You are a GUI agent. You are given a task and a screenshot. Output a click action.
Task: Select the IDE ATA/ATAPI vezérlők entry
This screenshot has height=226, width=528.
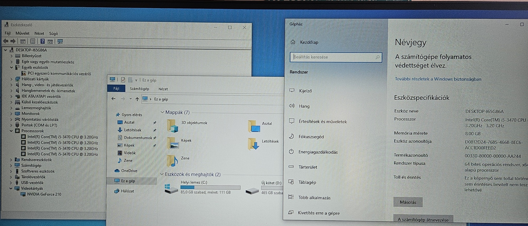tap(41, 97)
